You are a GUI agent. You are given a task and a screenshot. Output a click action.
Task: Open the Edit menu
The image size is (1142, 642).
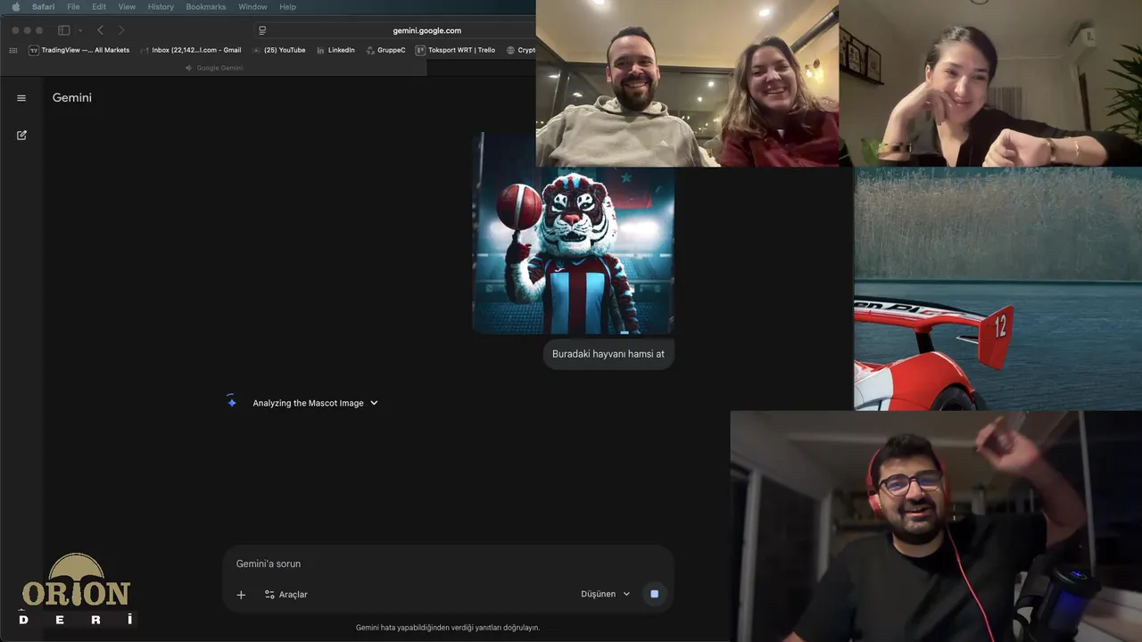point(99,7)
